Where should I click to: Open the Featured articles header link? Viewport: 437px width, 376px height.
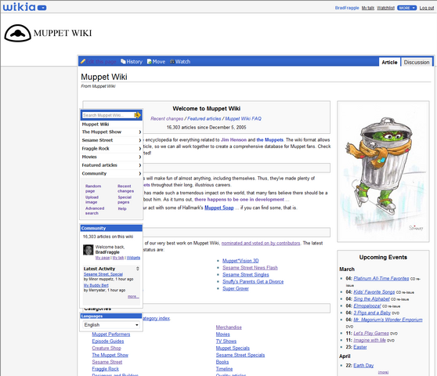[x=204, y=119]
